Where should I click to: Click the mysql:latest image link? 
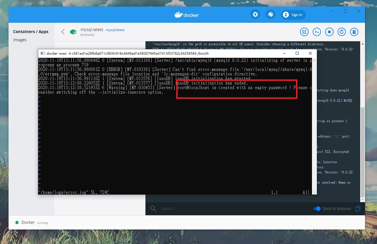115,30
